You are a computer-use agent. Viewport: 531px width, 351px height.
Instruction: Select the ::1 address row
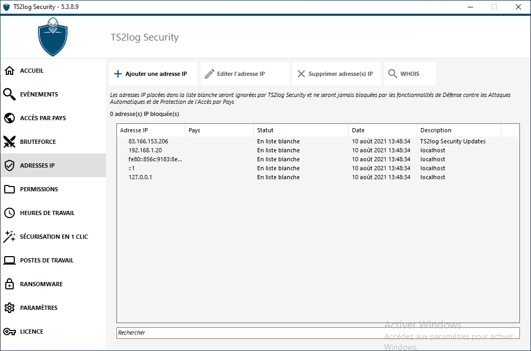pyautogui.click(x=318, y=168)
